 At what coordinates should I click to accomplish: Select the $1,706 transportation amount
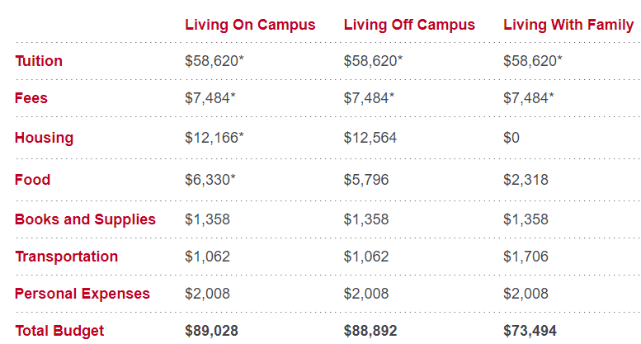[526, 257]
